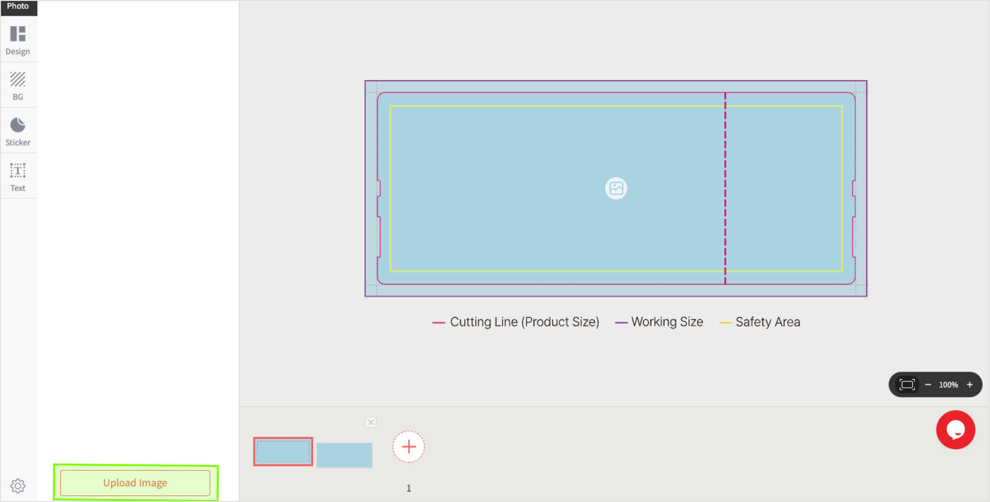Click the Safety Area legend label
990x502 pixels.
tap(767, 322)
